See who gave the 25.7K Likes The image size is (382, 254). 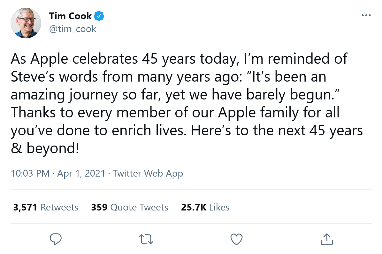pyautogui.click(x=205, y=207)
